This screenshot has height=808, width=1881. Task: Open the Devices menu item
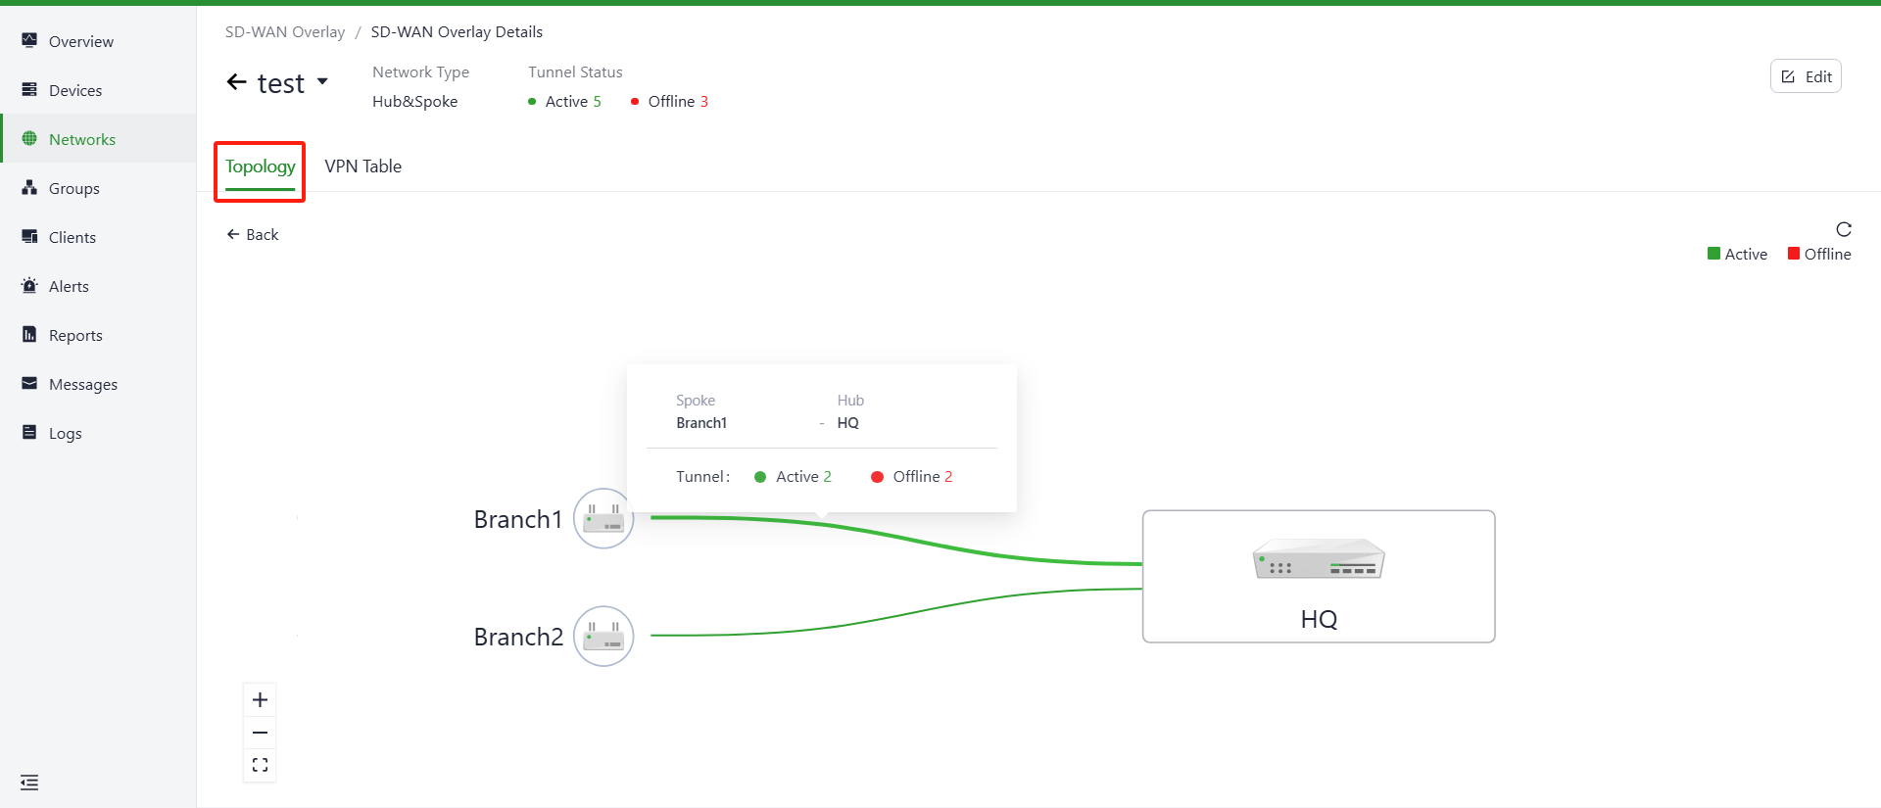[75, 90]
